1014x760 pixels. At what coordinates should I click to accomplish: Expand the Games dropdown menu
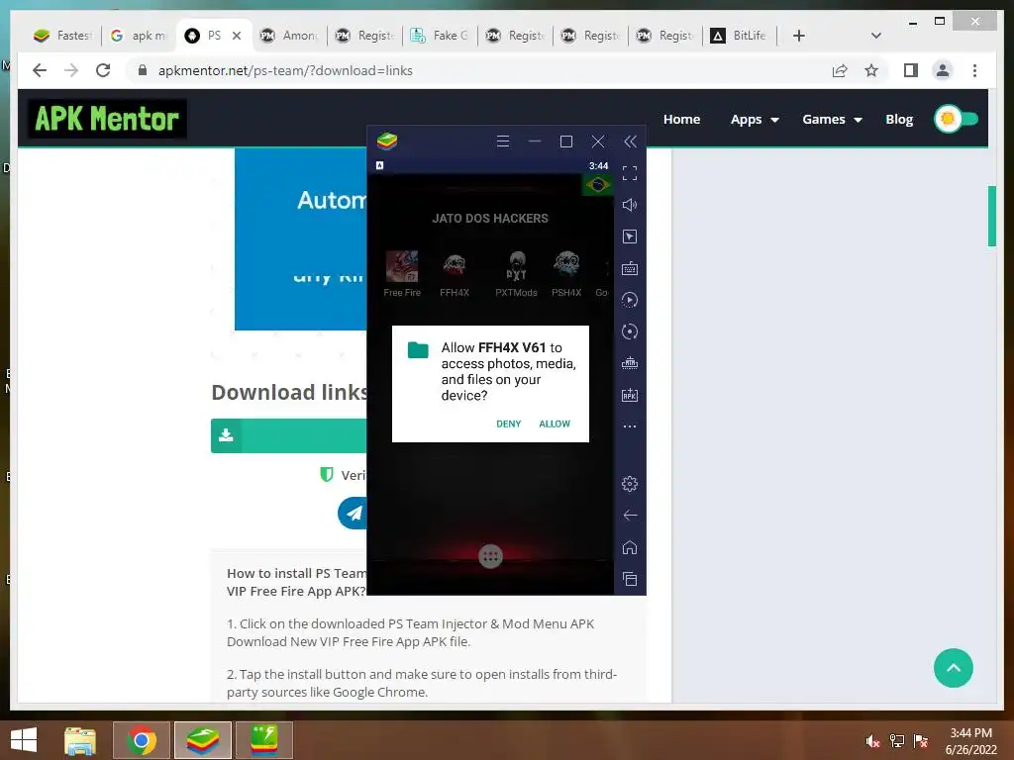[x=832, y=120]
